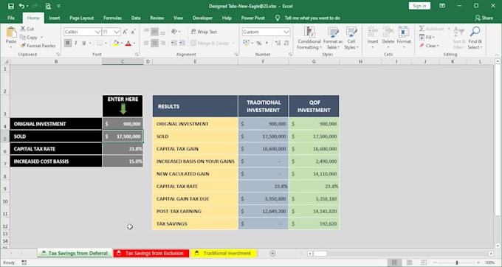Click the Copy icon
Image resolution: width=502 pixels, height=267 pixels.
point(23,37)
